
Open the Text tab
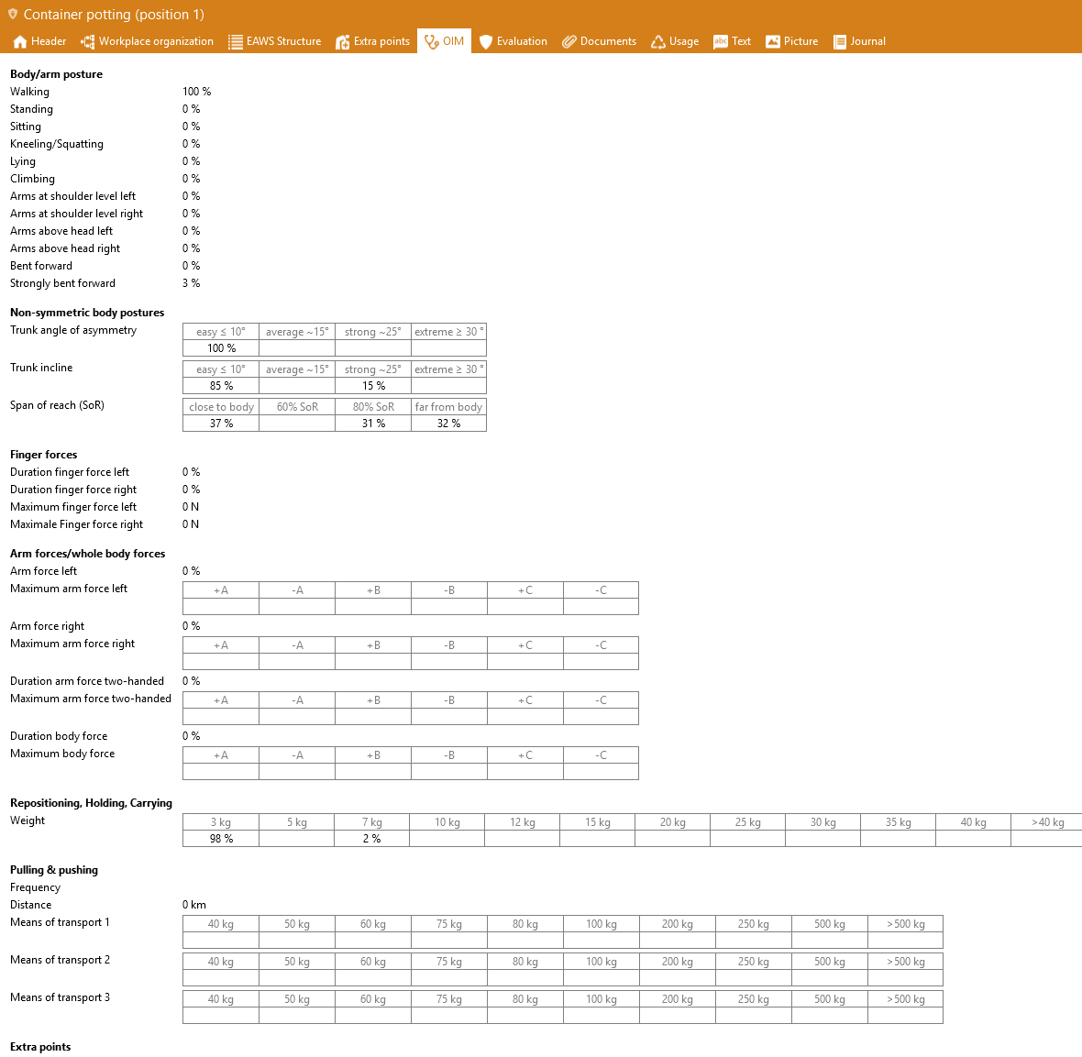click(733, 41)
